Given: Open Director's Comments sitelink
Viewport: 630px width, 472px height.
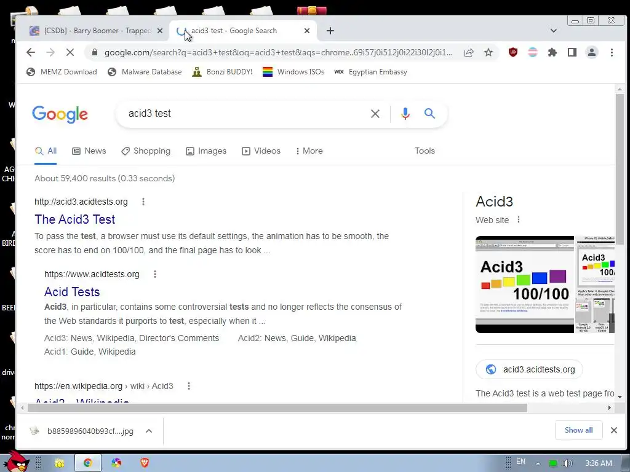Looking at the screenshot, I should coord(179,339).
